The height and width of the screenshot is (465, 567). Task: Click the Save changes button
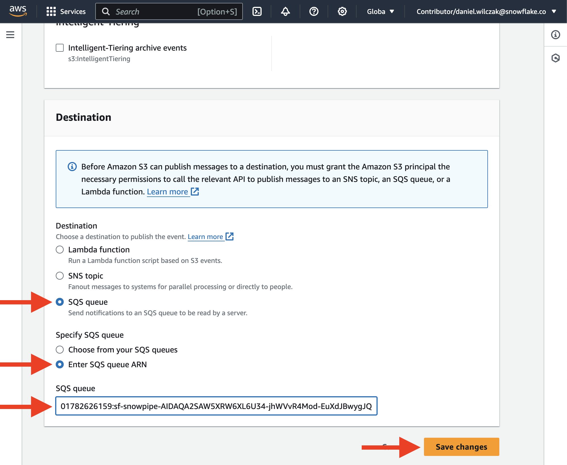pyautogui.click(x=461, y=447)
